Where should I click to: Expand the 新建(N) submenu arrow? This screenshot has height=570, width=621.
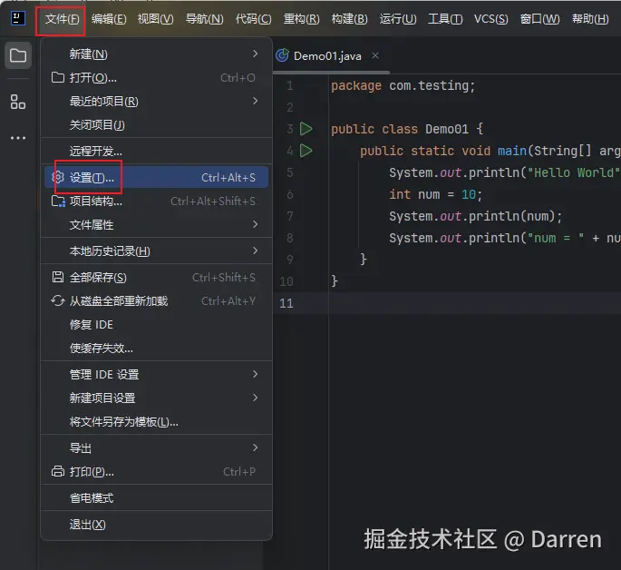[256, 54]
